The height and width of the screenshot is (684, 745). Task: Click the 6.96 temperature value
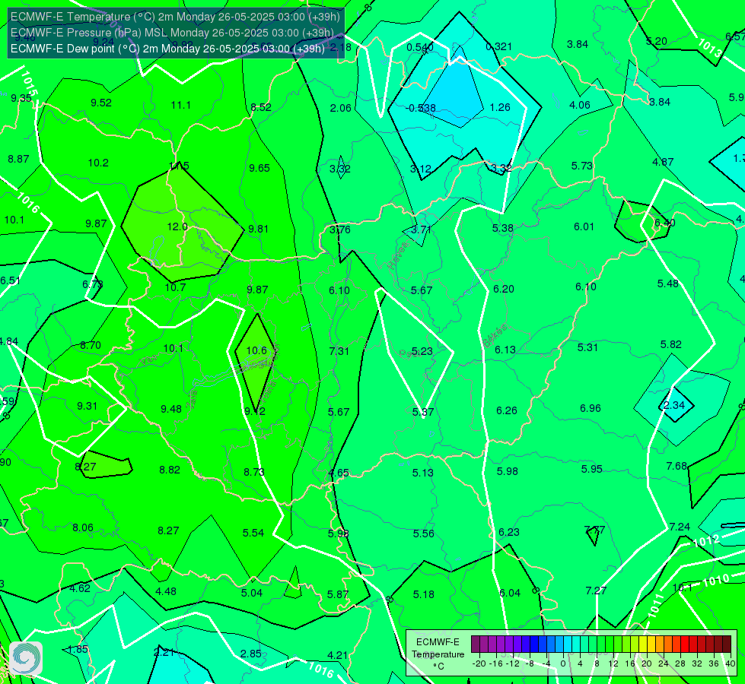(591, 408)
